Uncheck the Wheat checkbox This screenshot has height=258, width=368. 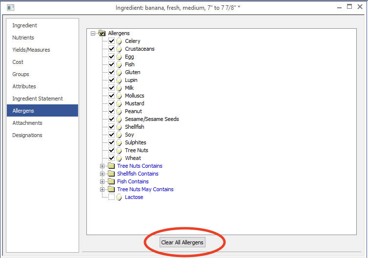point(111,158)
